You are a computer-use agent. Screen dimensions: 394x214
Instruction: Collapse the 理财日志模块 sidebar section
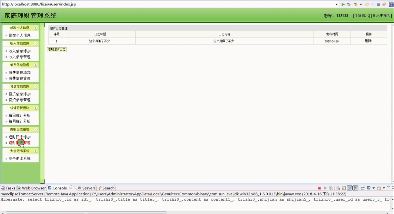(x=36, y=129)
